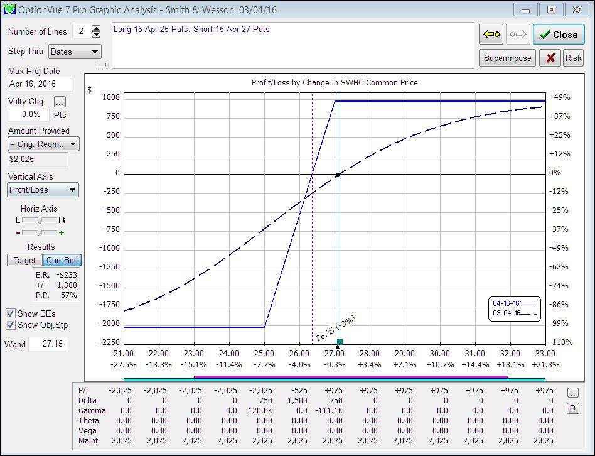Click the grayed forward arrow button

(x=518, y=35)
